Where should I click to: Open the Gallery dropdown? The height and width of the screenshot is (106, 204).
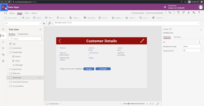tap(75, 18)
